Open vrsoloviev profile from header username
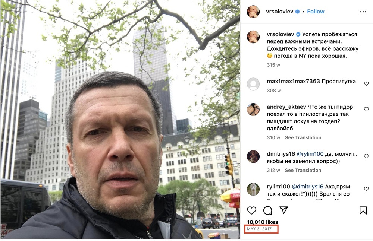 pos(279,12)
